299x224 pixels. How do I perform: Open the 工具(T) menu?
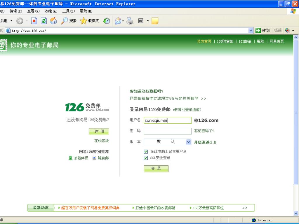pos(68,11)
